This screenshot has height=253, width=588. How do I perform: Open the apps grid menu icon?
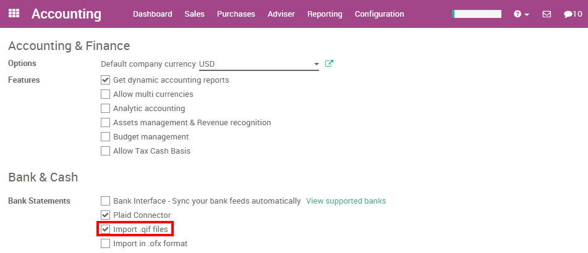tap(14, 14)
